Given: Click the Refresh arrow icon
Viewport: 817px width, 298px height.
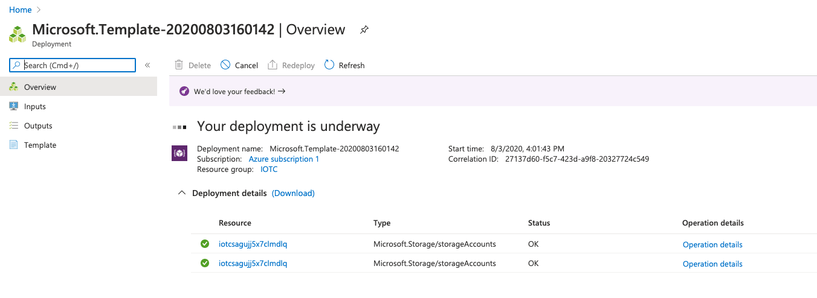Looking at the screenshot, I should (329, 65).
